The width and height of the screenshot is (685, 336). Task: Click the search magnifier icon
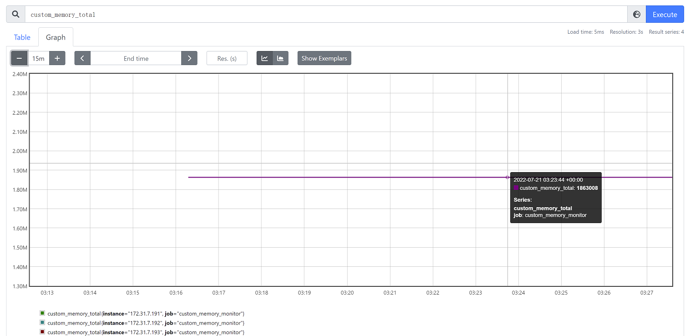[16, 15]
